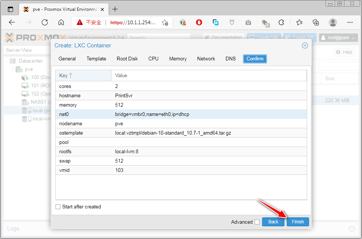Switch to the Network tab

[x=206, y=59]
